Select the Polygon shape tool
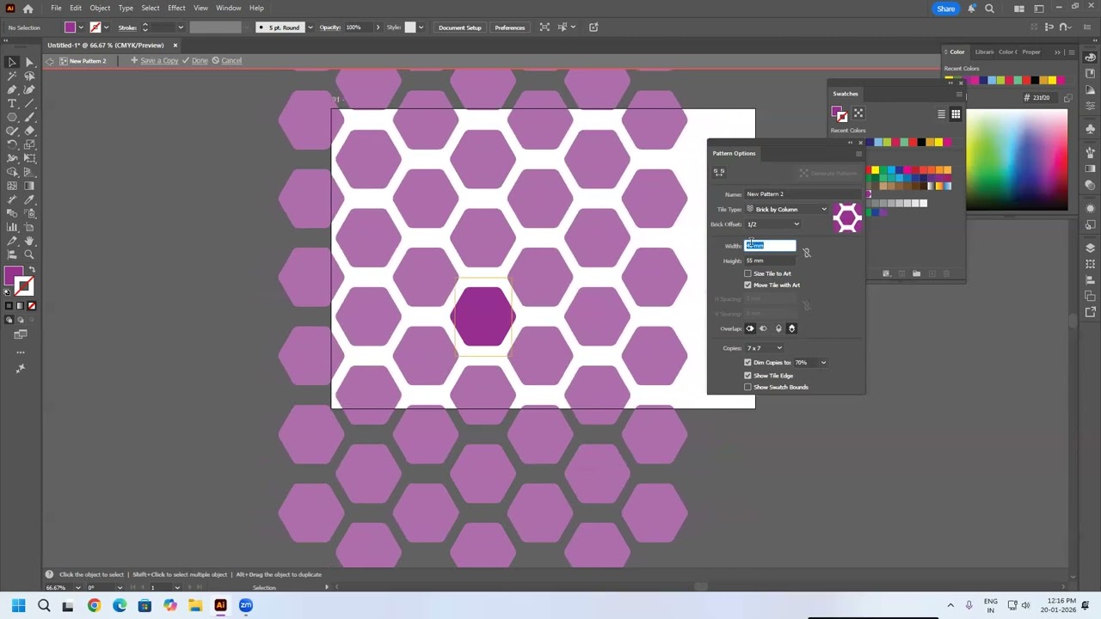Image resolution: width=1101 pixels, height=619 pixels. point(12,117)
